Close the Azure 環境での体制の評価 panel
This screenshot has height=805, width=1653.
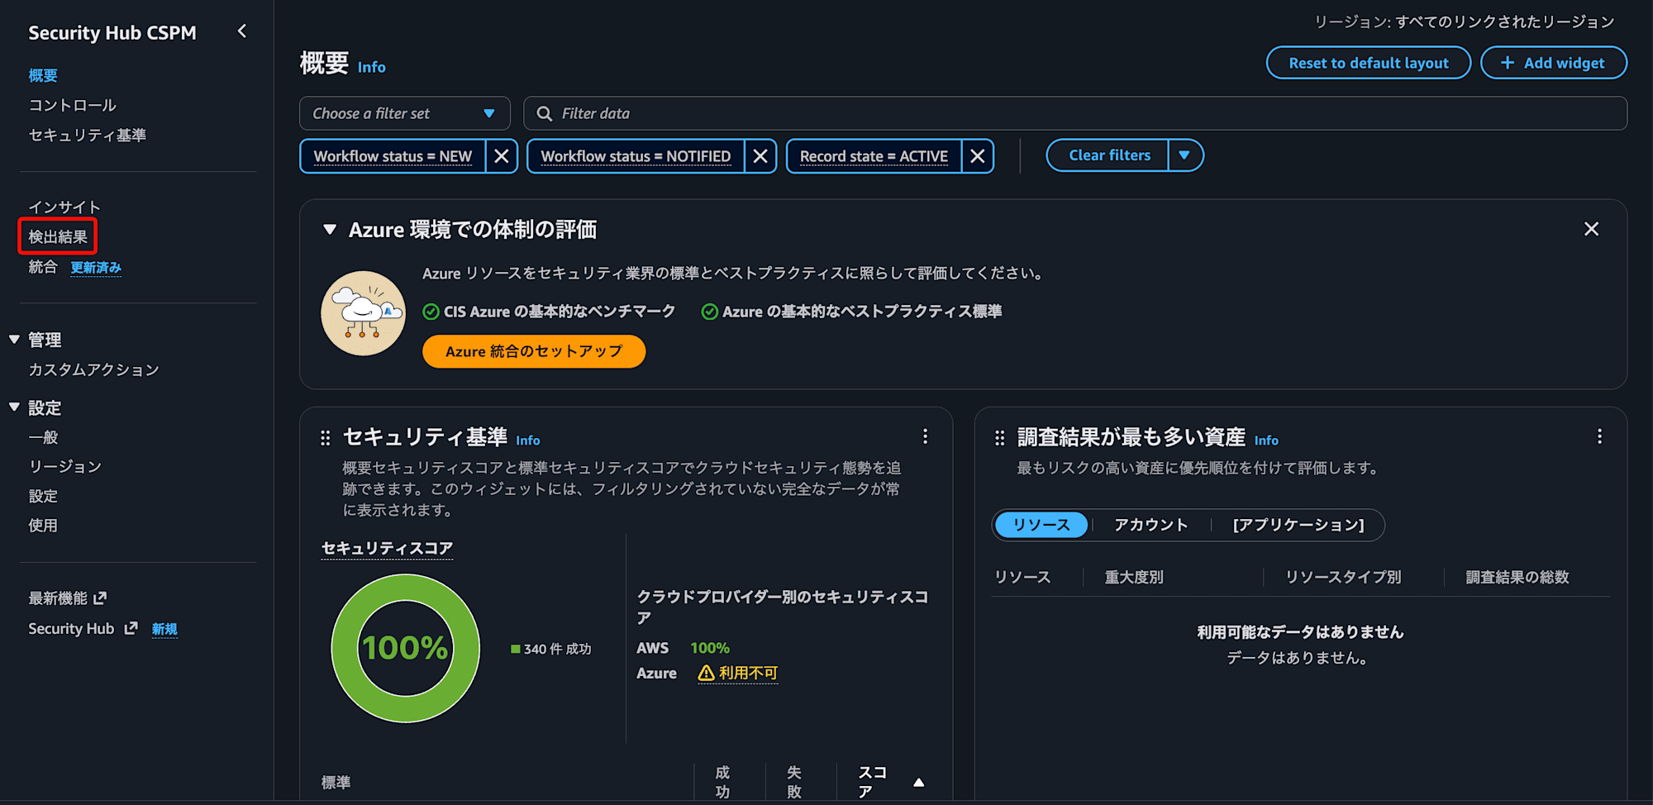point(1591,229)
